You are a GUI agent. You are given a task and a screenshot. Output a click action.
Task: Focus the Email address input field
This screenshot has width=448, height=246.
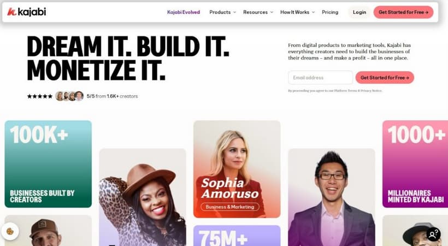[321, 78]
